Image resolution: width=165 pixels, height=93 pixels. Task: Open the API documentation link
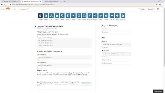[107, 63]
